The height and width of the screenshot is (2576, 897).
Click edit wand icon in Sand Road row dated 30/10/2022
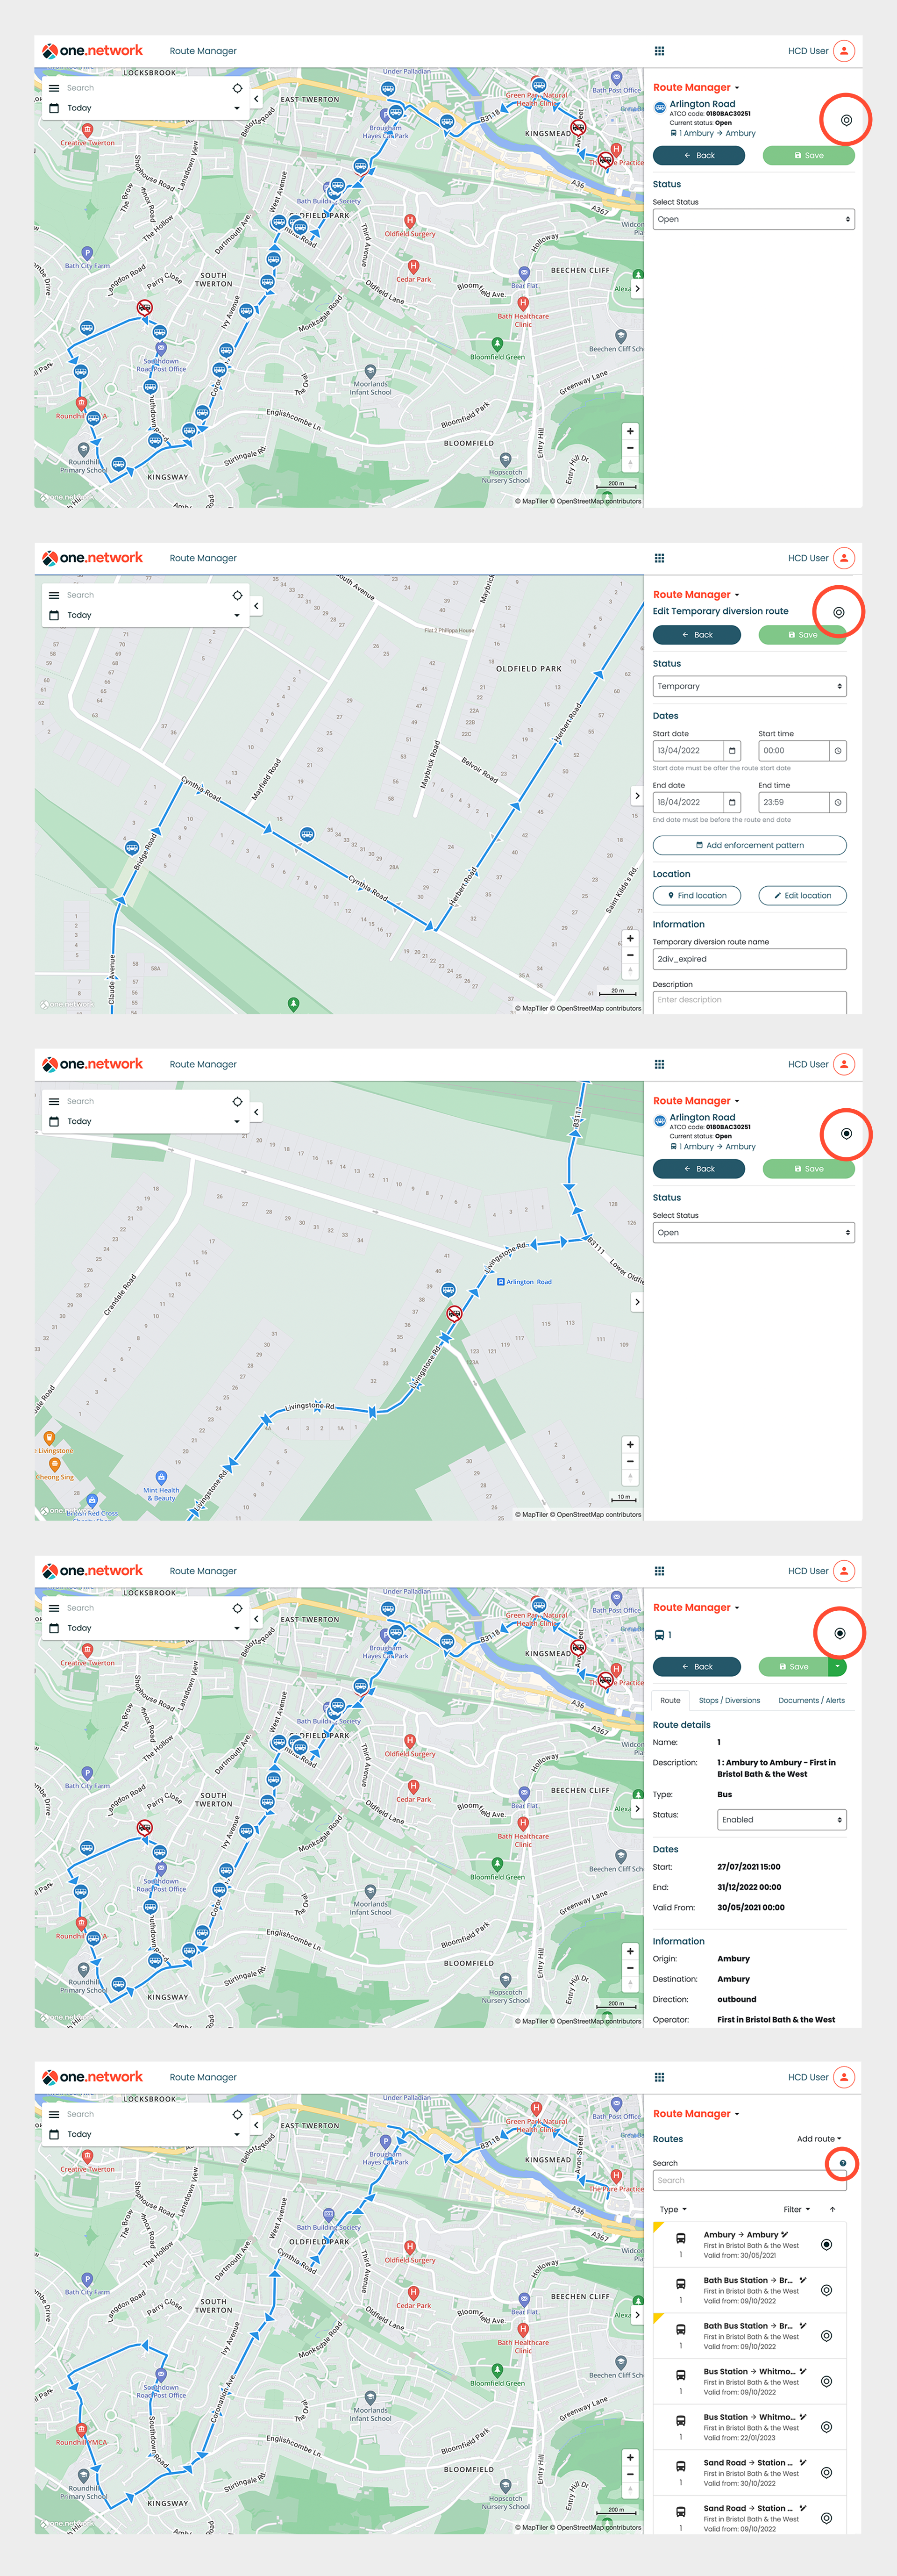[803, 2463]
